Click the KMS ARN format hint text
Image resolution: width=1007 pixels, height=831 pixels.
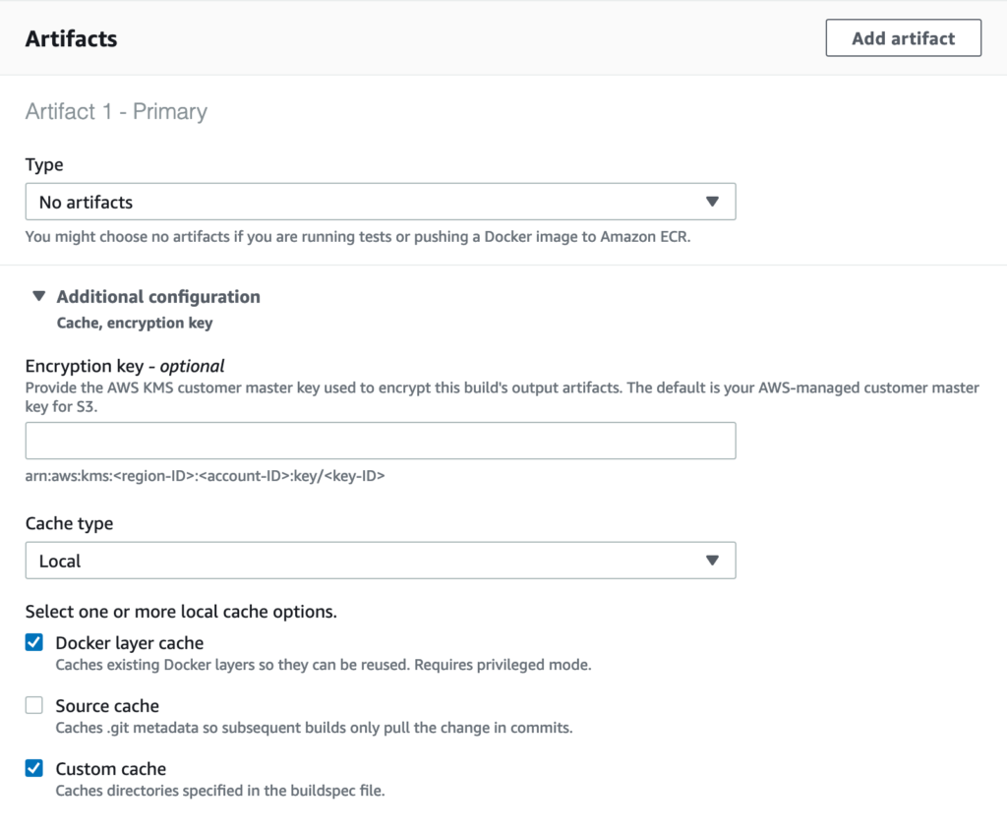pyautogui.click(x=205, y=476)
